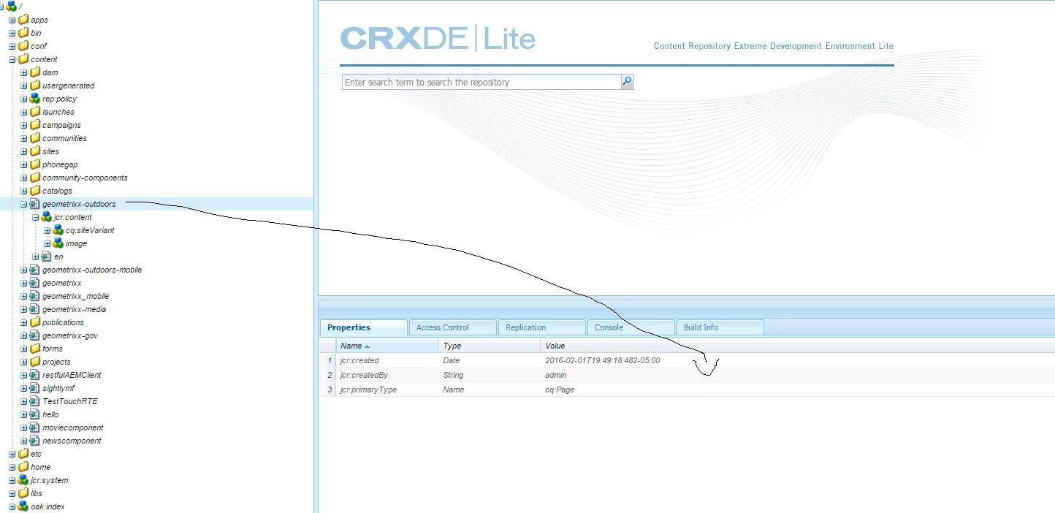The height and width of the screenshot is (513, 1055).
Task: Expand the geometrixx-gov node
Action: tap(23, 335)
